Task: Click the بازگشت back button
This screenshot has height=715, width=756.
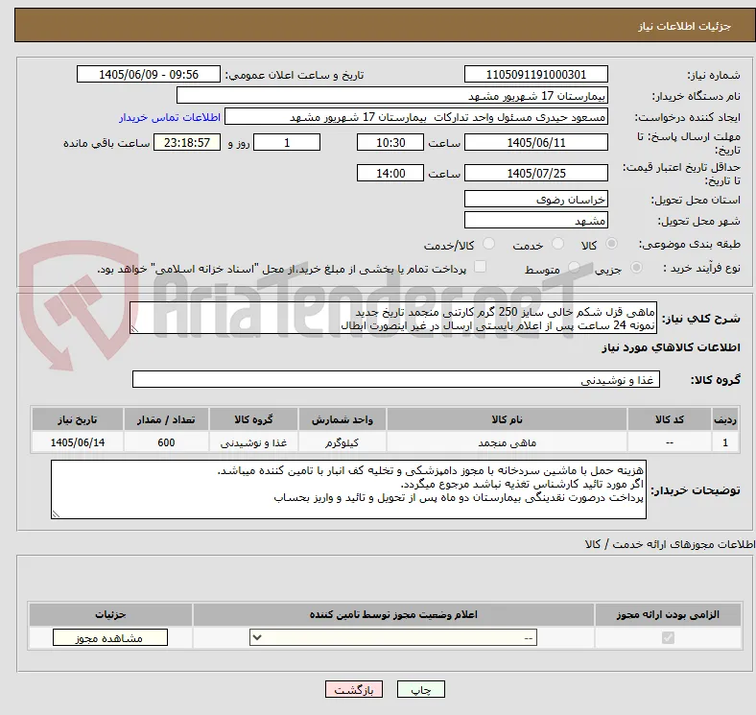Action: coord(354,689)
